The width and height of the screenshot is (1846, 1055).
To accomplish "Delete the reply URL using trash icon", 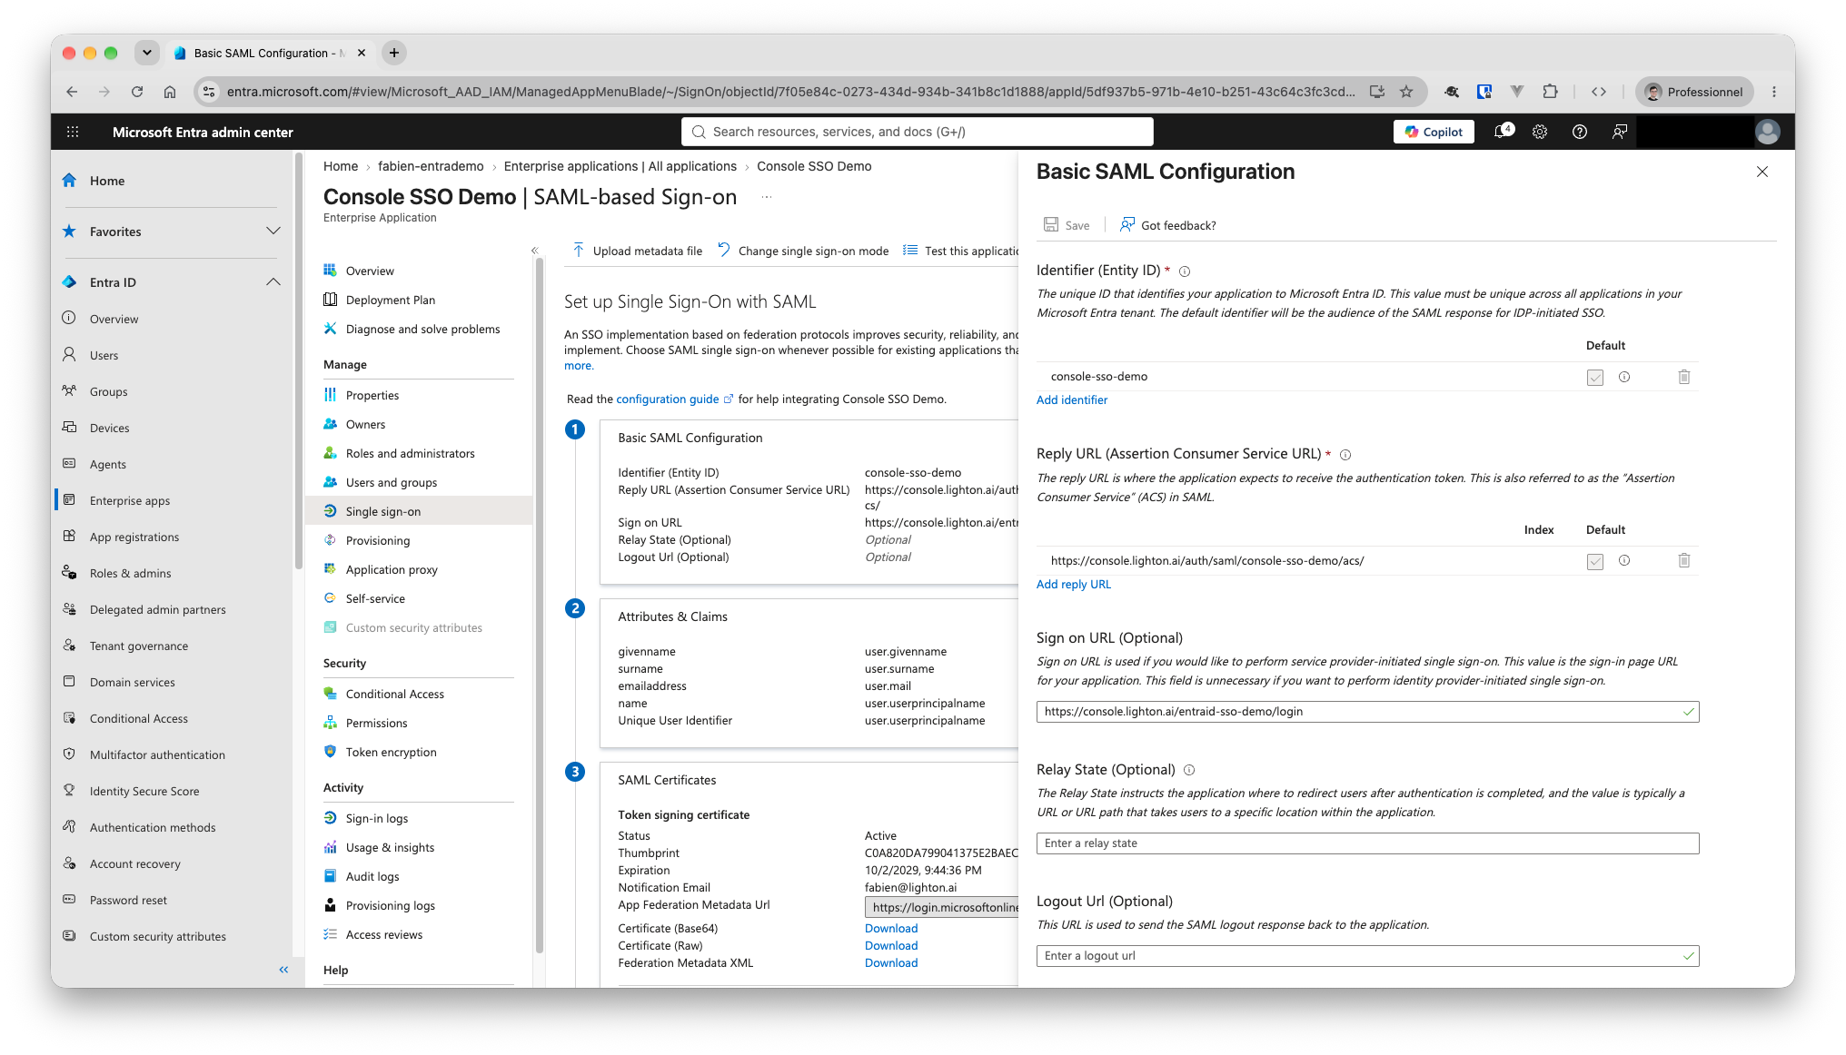I will click(1683, 561).
